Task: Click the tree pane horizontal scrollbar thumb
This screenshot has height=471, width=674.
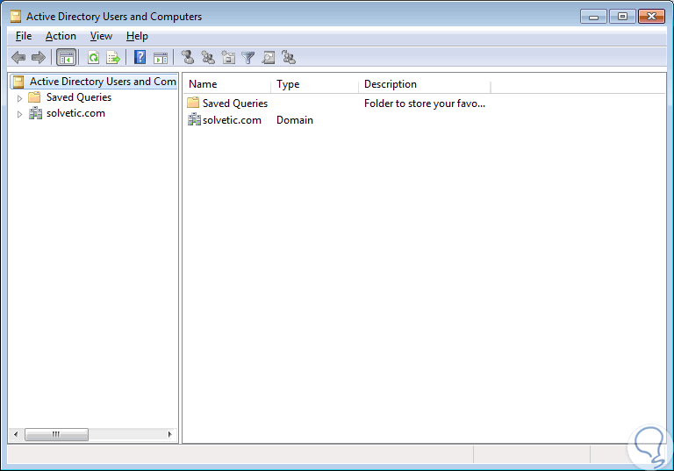Action: [x=56, y=434]
